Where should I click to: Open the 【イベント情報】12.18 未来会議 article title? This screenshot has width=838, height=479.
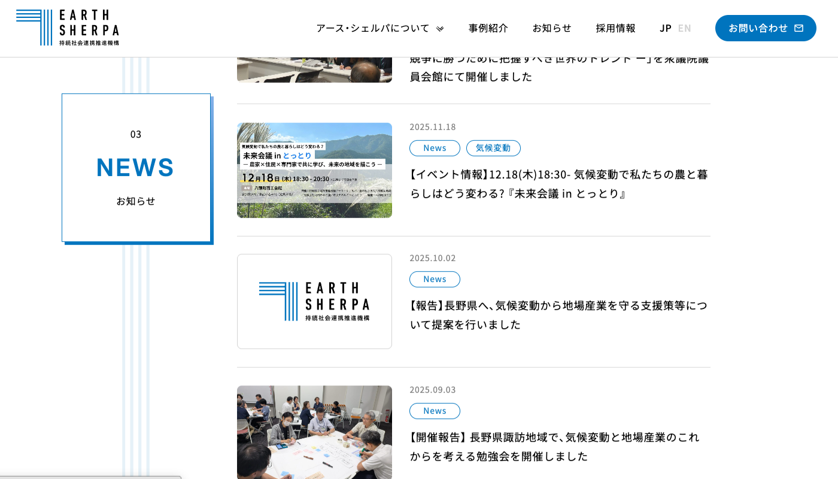(558, 184)
